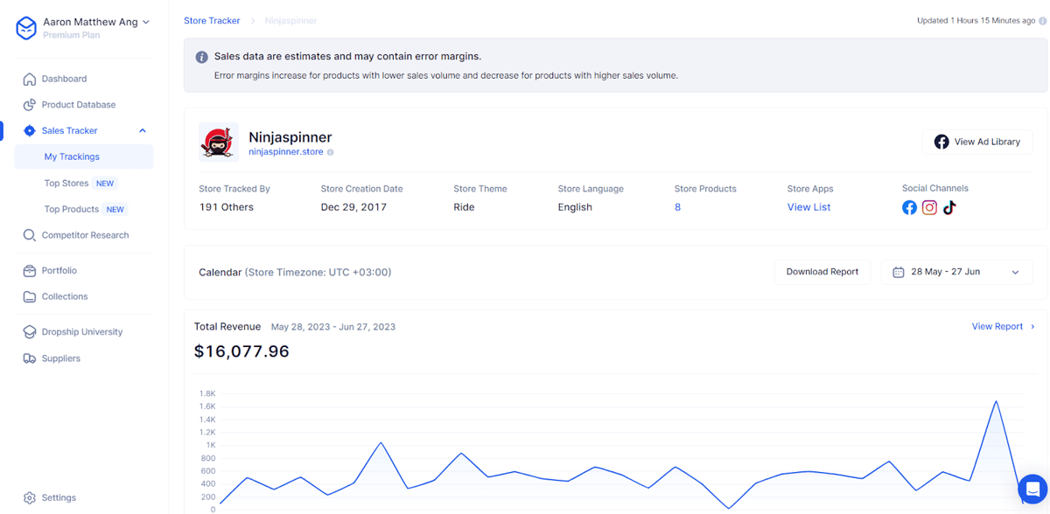The height and width of the screenshot is (514, 1050).
Task: Go back to Store Tracker breadcrumb
Action: pos(212,20)
